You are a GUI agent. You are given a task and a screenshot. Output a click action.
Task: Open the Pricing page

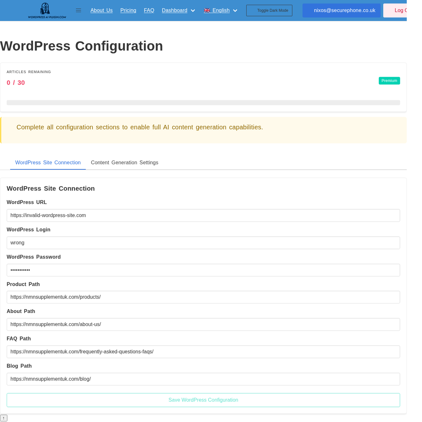coord(128,10)
